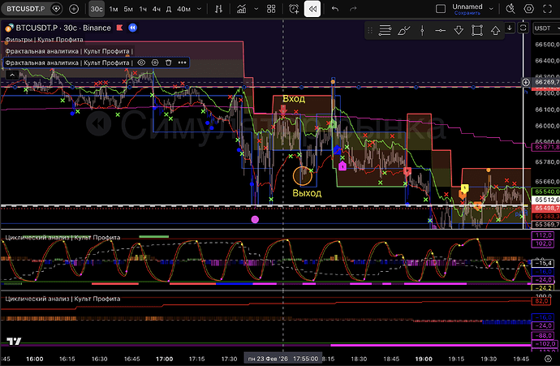Viewport: 560px width, 366px height.
Task: Toggle the bar replay rewind button
Action: [x=312, y=9]
